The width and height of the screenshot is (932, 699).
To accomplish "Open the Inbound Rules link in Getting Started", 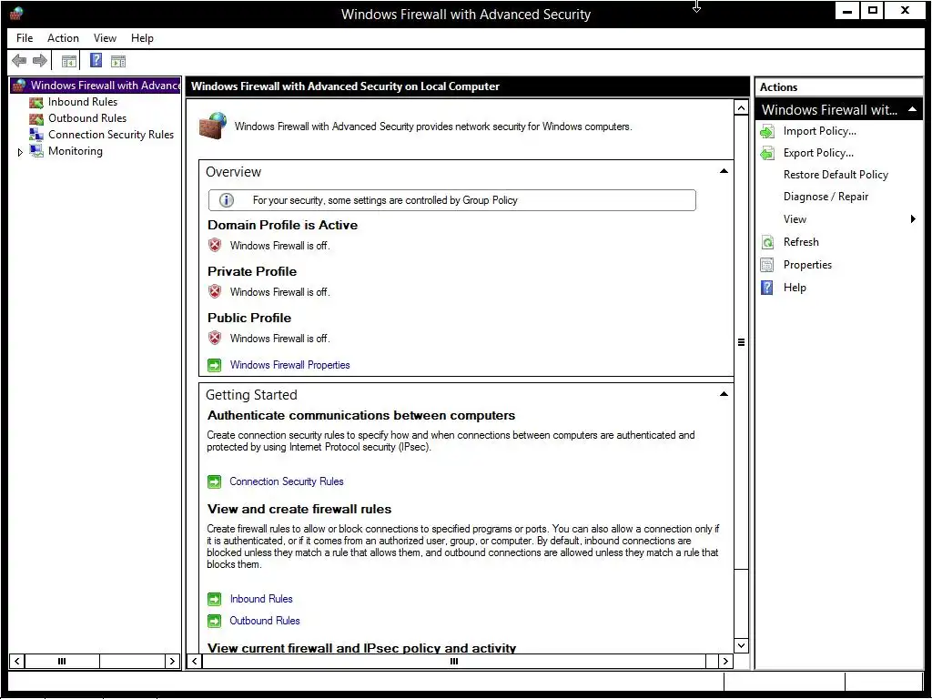I will (x=261, y=599).
